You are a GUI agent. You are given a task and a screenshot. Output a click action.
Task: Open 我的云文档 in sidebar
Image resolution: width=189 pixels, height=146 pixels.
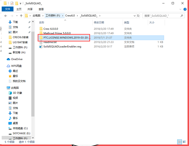[19, 81]
